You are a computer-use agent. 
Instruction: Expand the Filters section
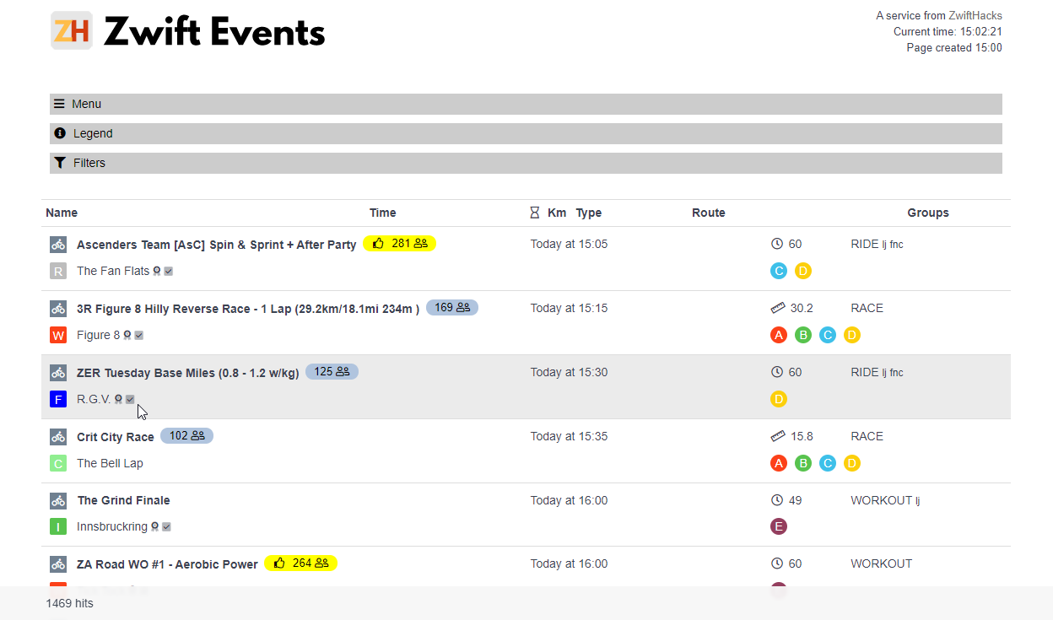pos(526,163)
